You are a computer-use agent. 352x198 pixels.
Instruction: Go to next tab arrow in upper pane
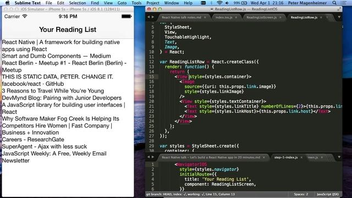(x=153, y=17)
